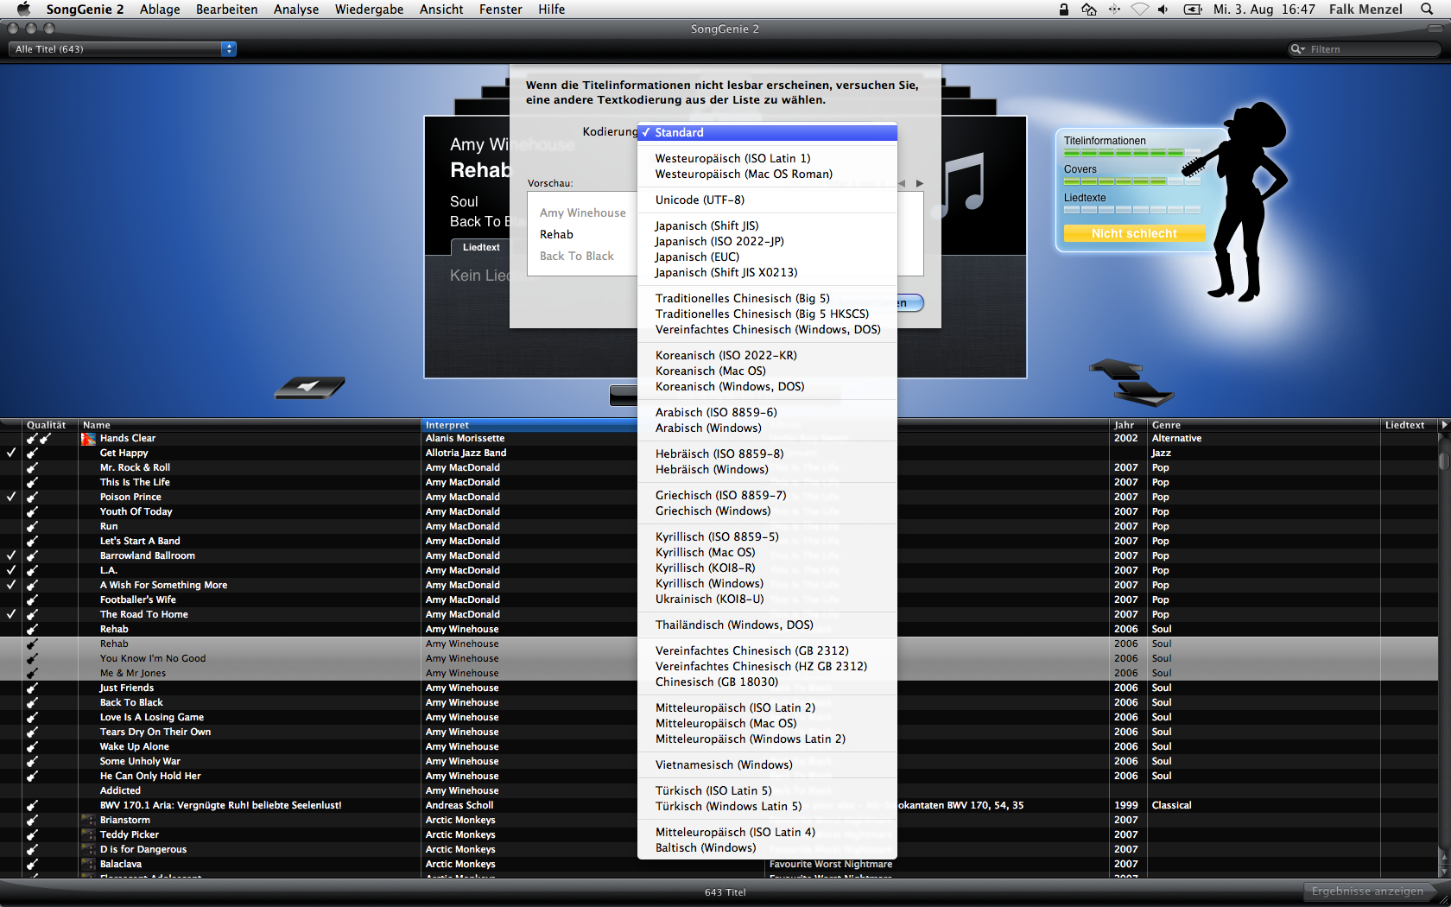Image resolution: width=1451 pixels, height=907 pixels.
Task: Choose Kyrillisch (KOI8-R) encoding
Action: [767, 568]
